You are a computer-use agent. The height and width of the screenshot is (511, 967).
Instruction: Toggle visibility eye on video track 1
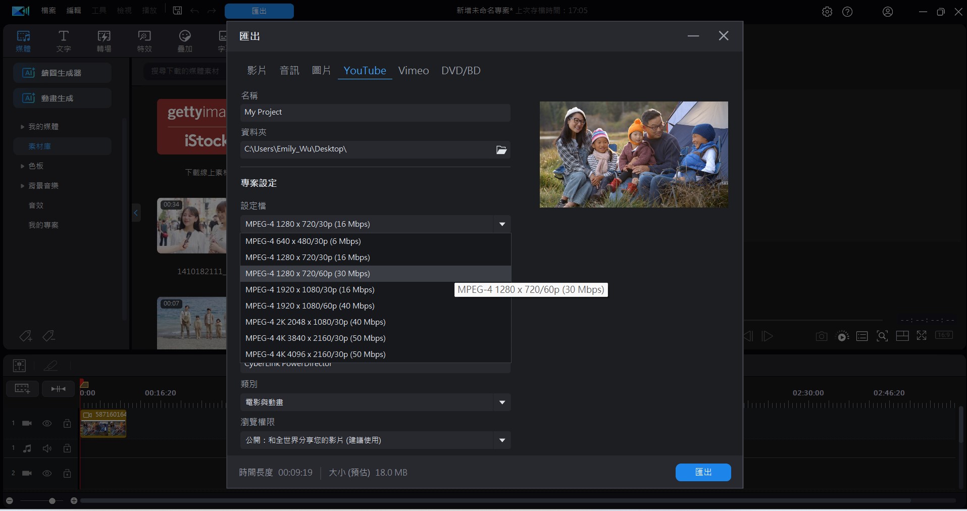point(47,423)
